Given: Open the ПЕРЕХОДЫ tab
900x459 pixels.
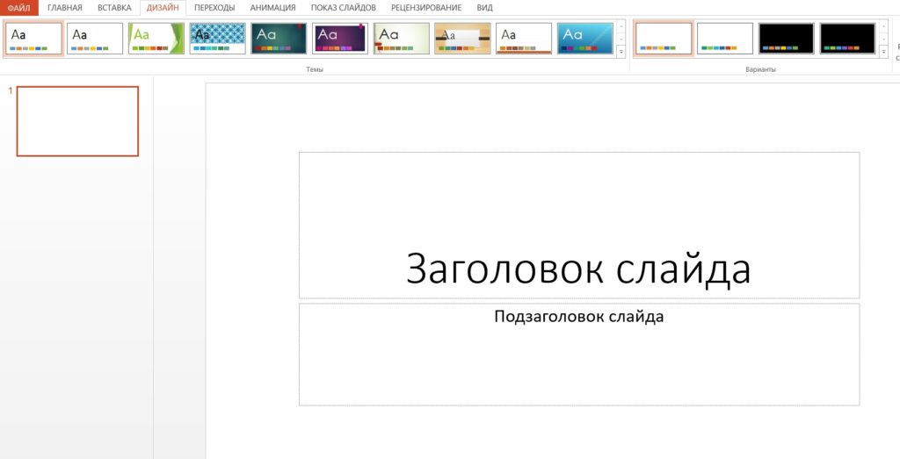Looking at the screenshot, I should [214, 8].
